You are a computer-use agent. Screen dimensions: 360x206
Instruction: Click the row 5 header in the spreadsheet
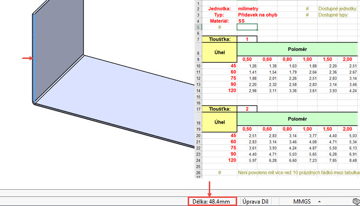point(198,27)
